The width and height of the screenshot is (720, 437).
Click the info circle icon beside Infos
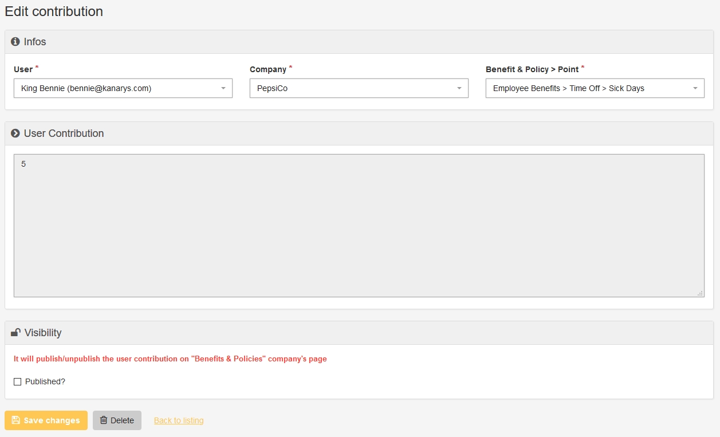[x=15, y=42]
